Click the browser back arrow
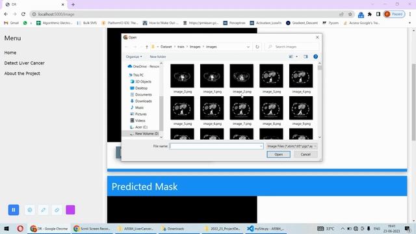 tap(6, 14)
